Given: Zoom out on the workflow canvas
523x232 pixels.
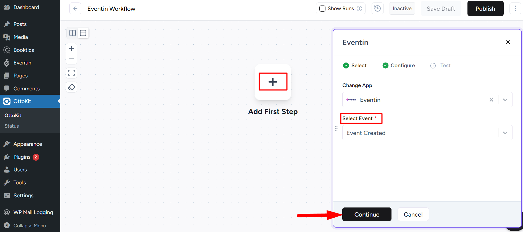Looking at the screenshot, I should tap(72, 59).
